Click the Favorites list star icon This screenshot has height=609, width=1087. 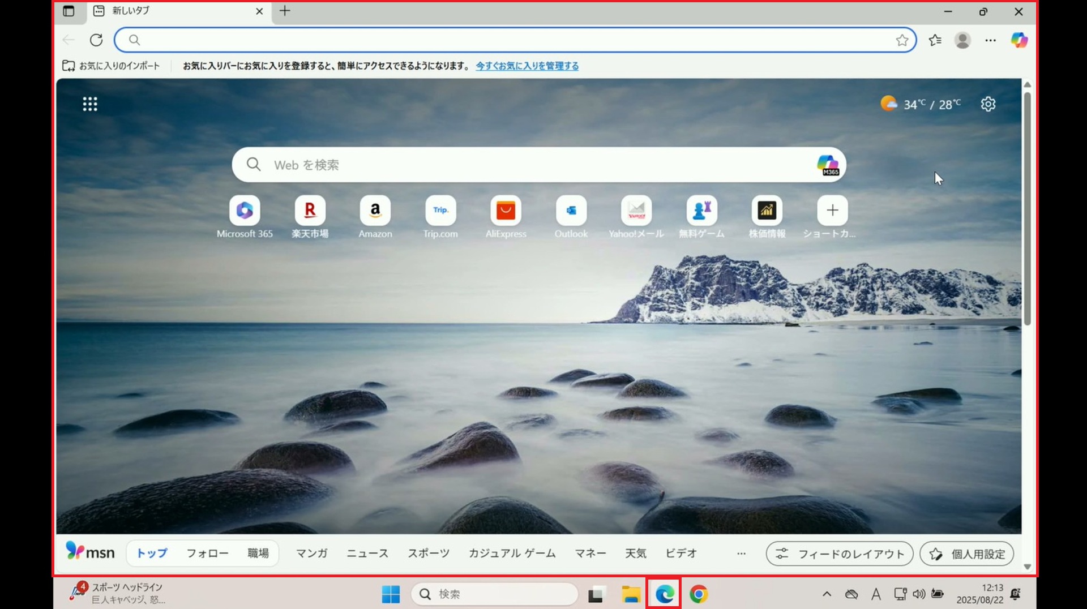(x=935, y=40)
